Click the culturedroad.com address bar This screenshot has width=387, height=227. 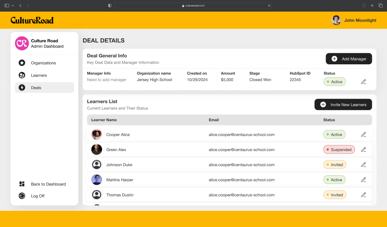[193, 5]
